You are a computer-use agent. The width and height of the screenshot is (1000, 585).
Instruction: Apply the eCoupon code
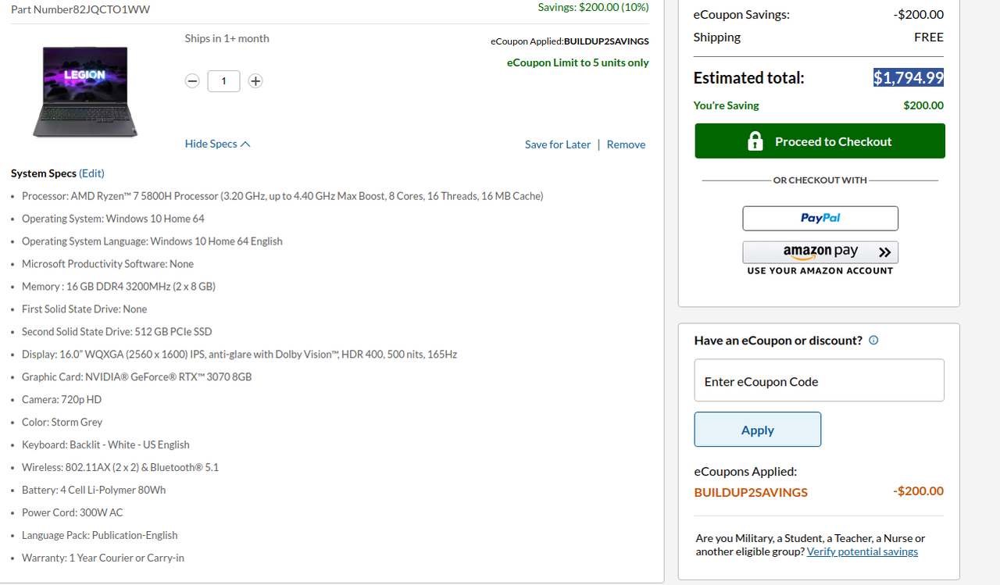[x=758, y=430]
